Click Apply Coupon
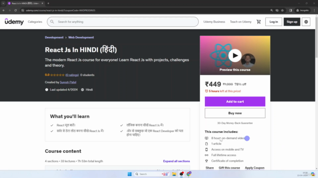Image resolution: width=318 pixels, height=178 pixels. pos(254,168)
